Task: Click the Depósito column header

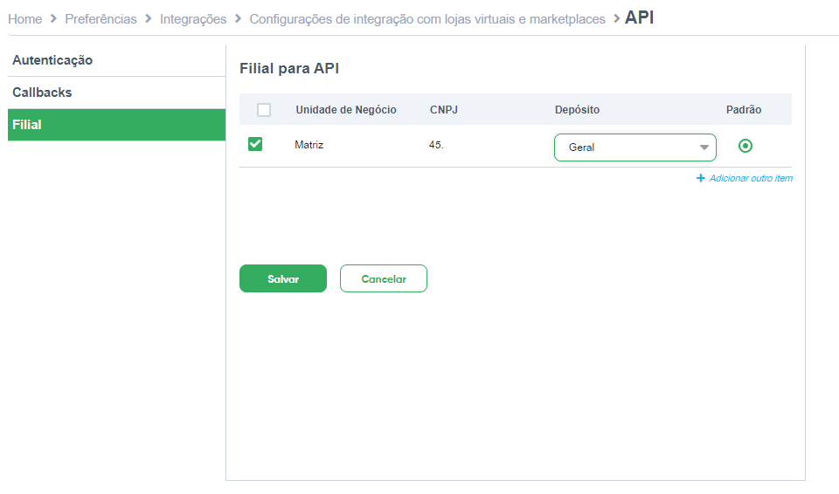Action: click(578, 110)
